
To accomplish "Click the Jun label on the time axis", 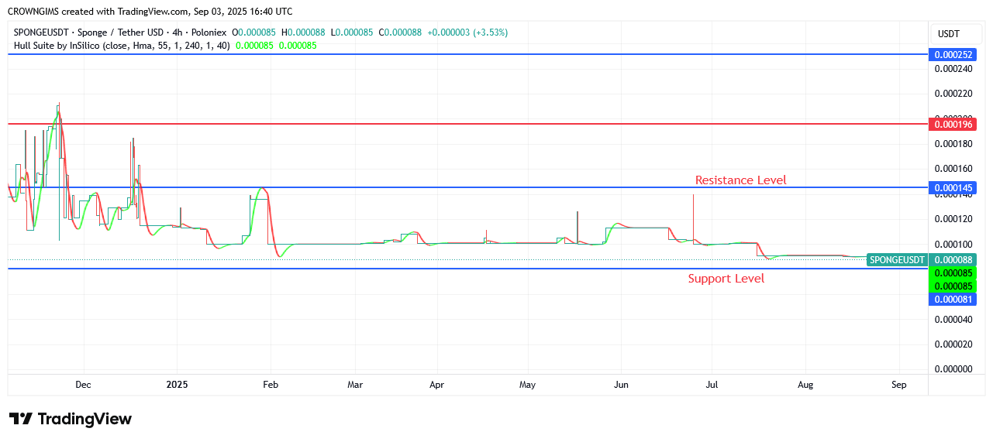I will 621,385.
